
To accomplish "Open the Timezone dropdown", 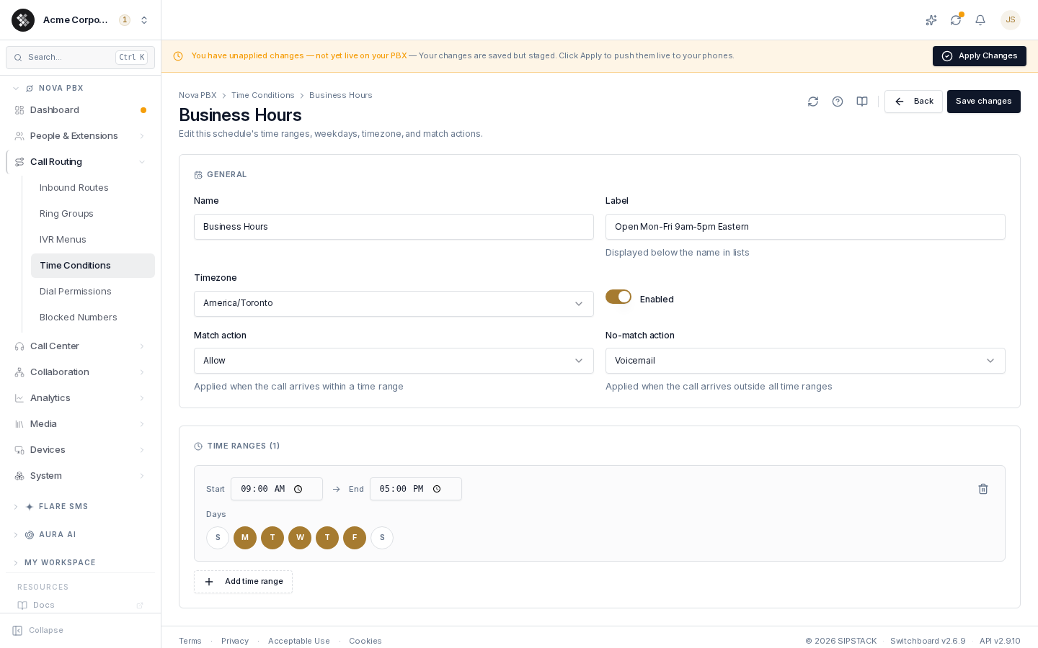I will pyautogui.click(x=394, y=304).
